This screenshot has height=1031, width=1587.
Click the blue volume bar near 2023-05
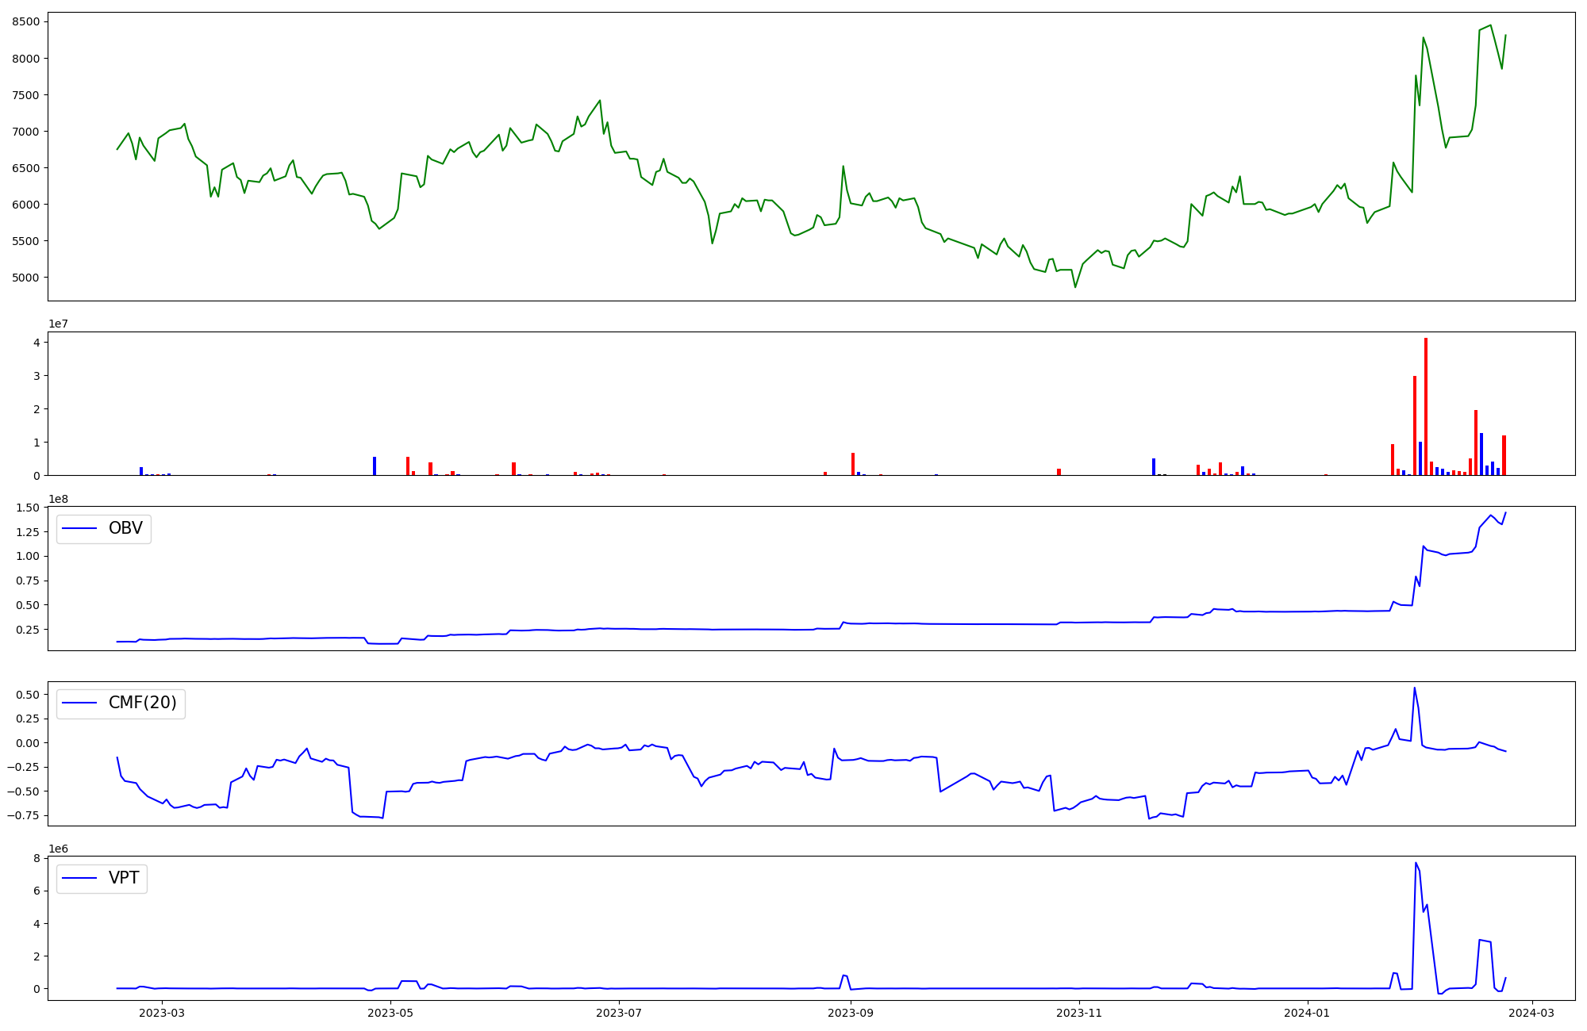pos(375,466)
